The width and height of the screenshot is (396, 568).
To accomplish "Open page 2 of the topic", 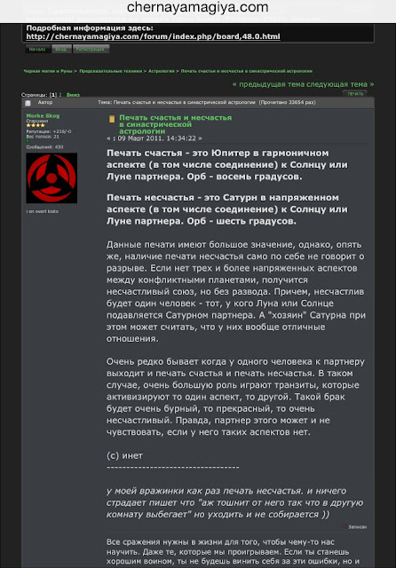I will tap(60, 95).
